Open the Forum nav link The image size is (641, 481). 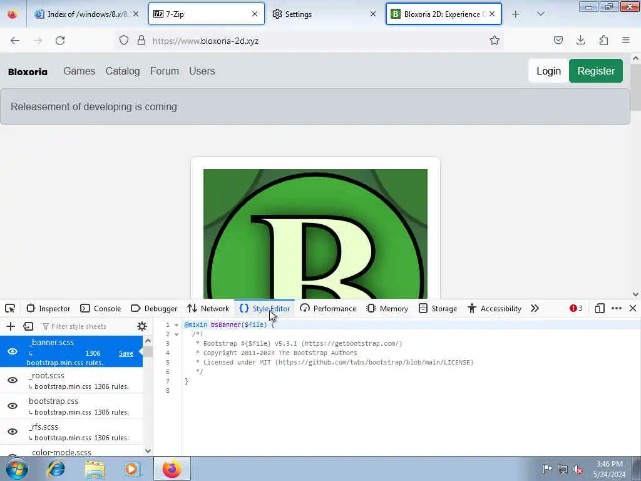[165, 71]
